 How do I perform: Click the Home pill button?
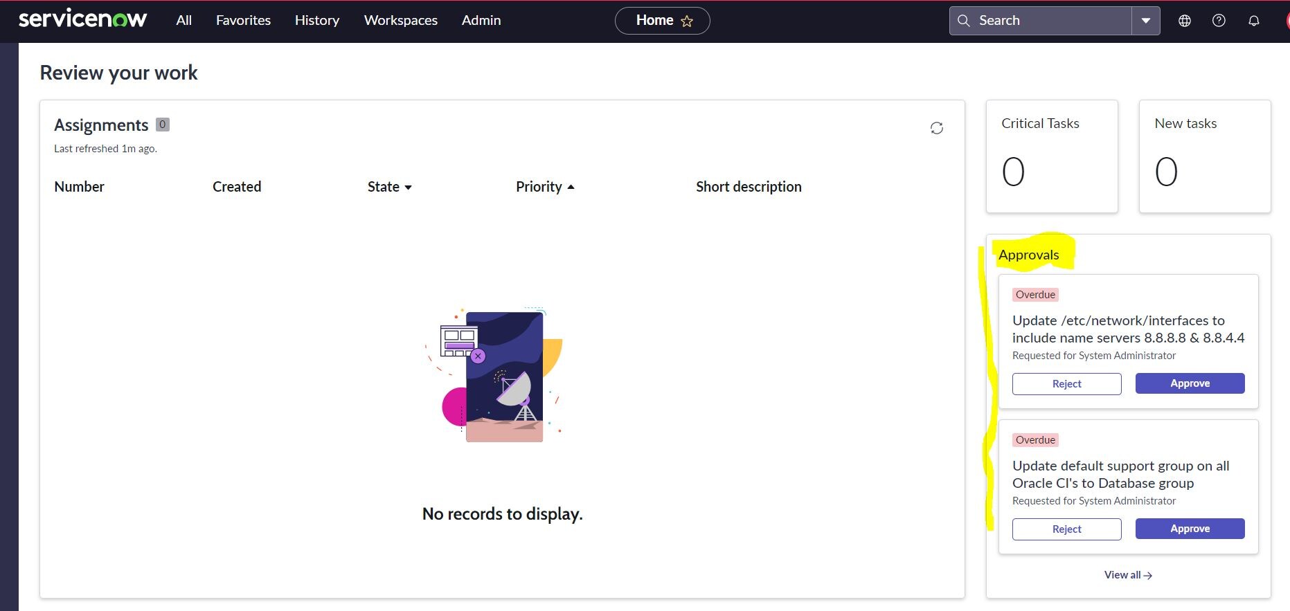pos(662,21)
